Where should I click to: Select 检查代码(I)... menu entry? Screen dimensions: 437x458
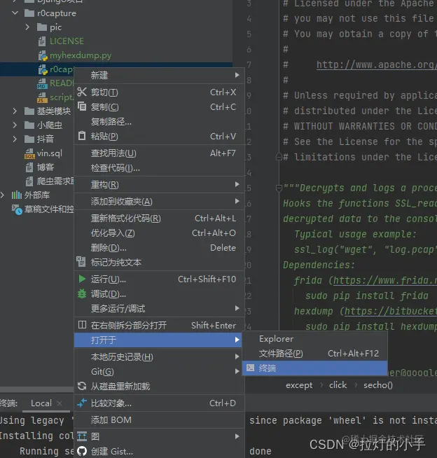159,167
